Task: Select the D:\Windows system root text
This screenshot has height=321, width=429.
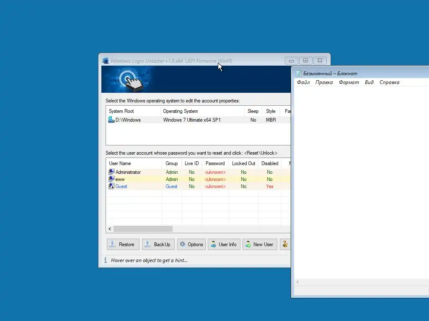Action: pyautogui.click(x=128, y=120)
